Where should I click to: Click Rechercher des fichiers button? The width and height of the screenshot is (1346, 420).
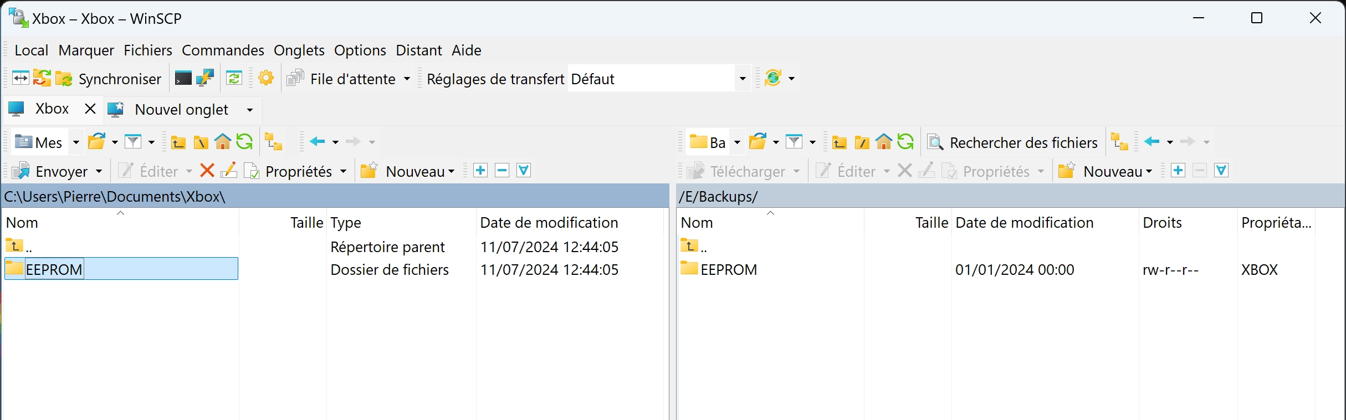click(x=1012, y=142)
